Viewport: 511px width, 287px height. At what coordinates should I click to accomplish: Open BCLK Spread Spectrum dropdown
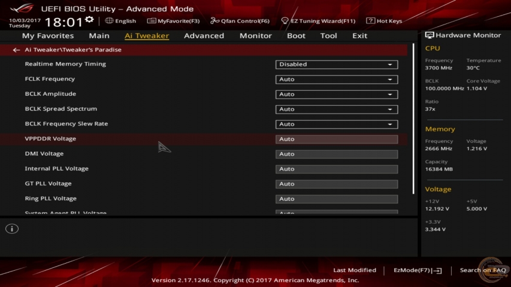pyautogui.click(x=336, y=109)
